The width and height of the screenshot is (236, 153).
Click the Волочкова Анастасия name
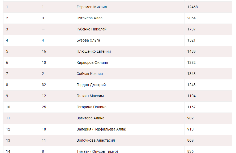96,140
